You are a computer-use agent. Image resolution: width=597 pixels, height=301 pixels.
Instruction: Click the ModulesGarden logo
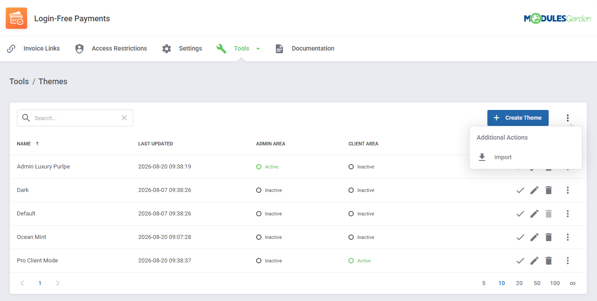(x=557, y=18)
